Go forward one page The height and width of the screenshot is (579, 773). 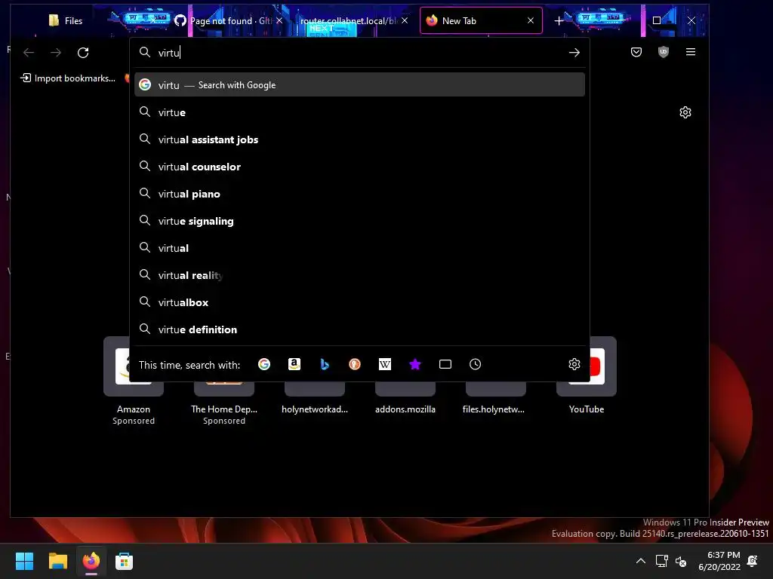click(56, 53)
